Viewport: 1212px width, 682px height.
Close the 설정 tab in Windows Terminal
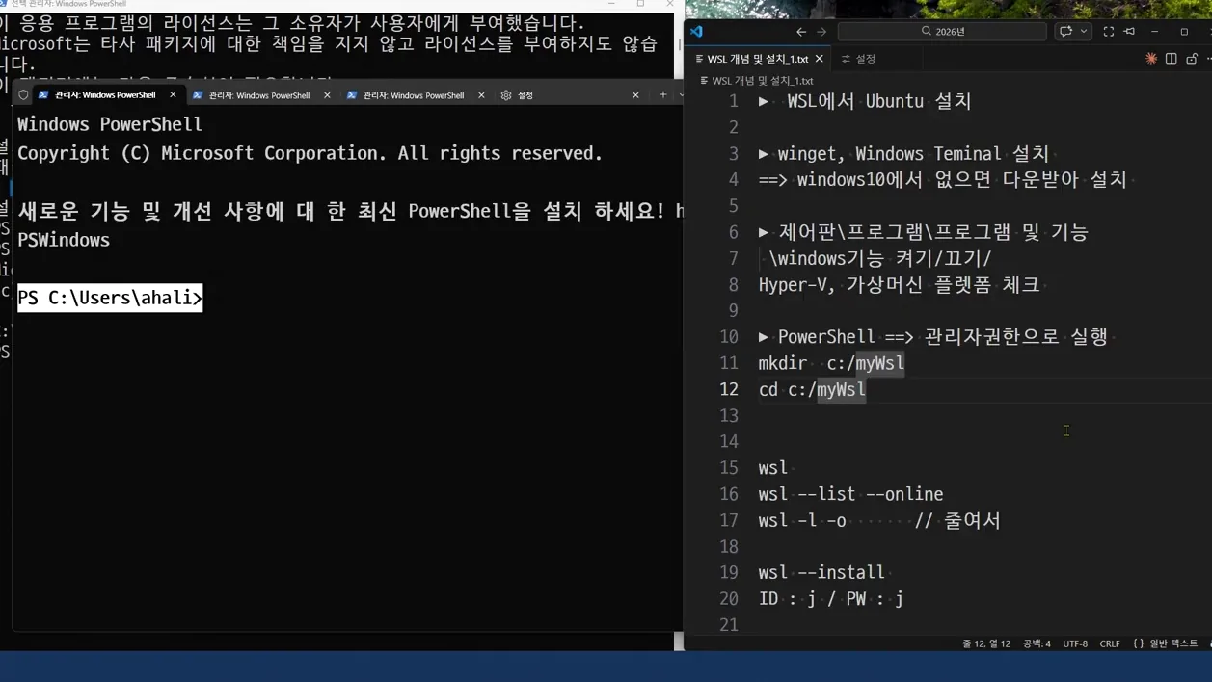[635, 95]
